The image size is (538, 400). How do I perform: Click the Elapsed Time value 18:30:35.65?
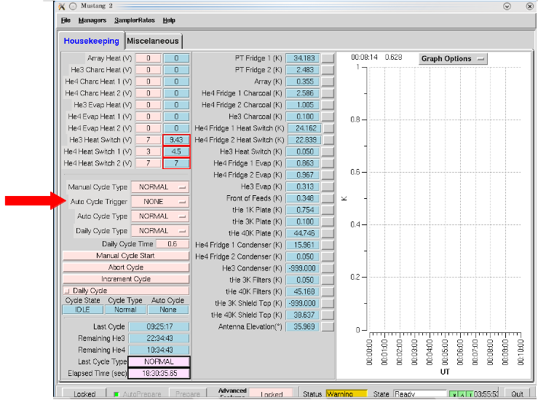(159, 374)
